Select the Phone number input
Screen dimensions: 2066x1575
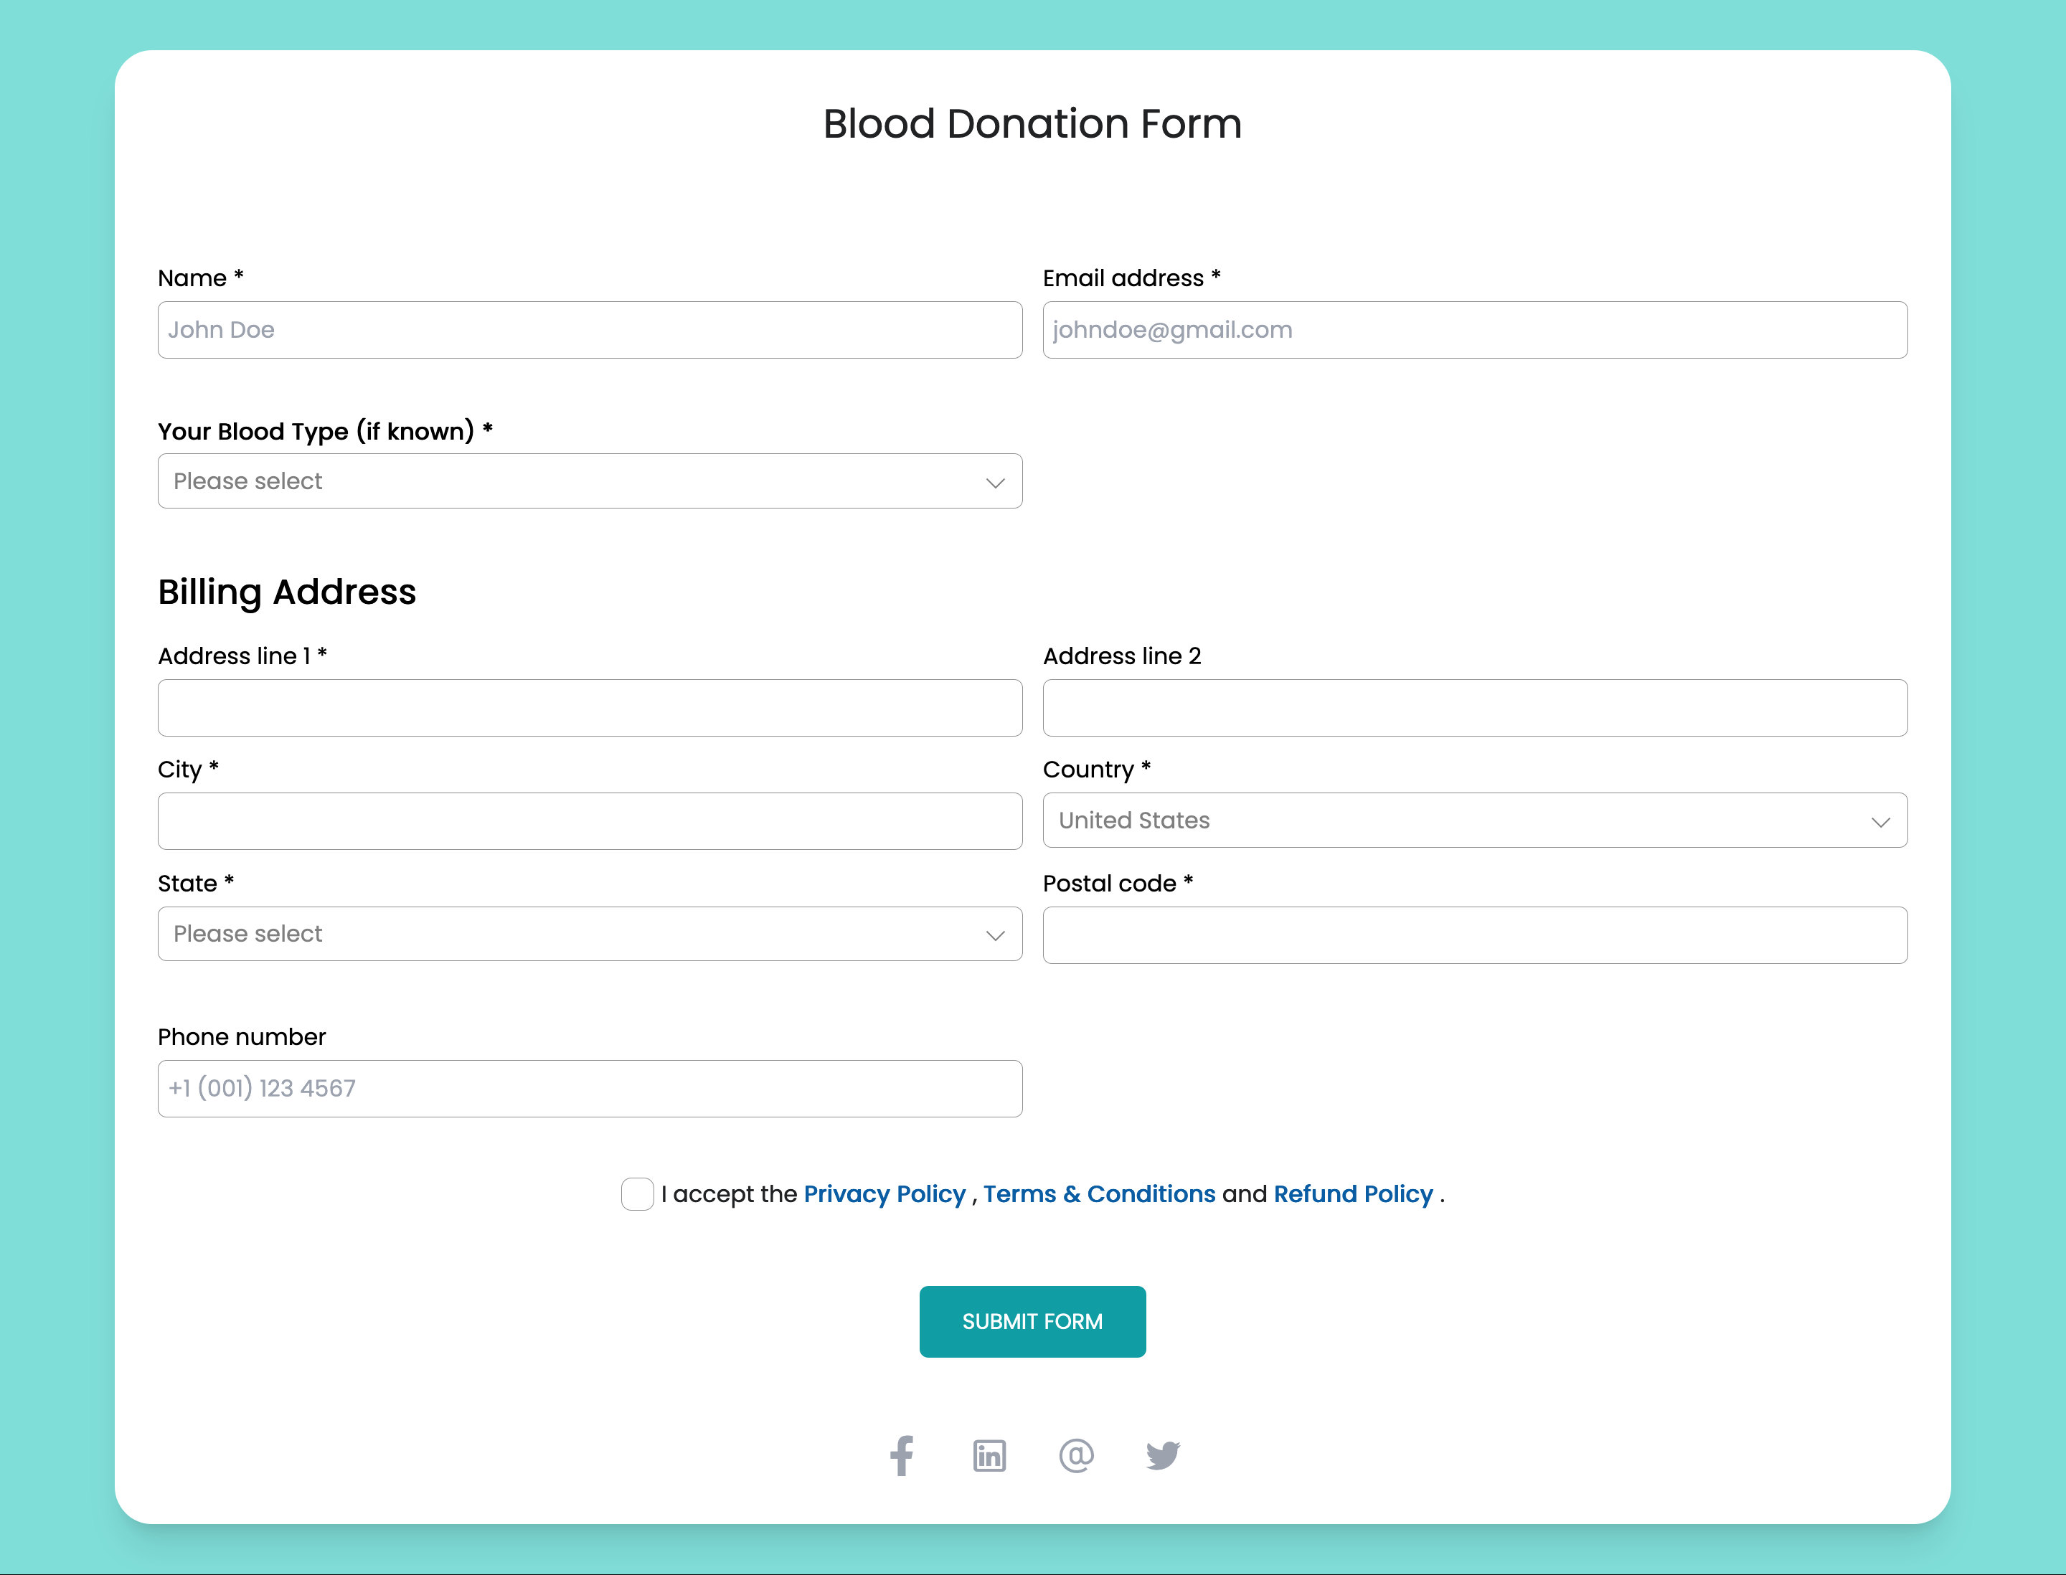(589, 1089)
